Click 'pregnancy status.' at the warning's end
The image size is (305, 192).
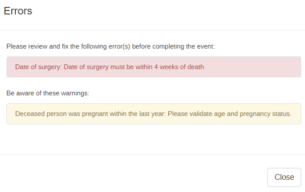266,114
